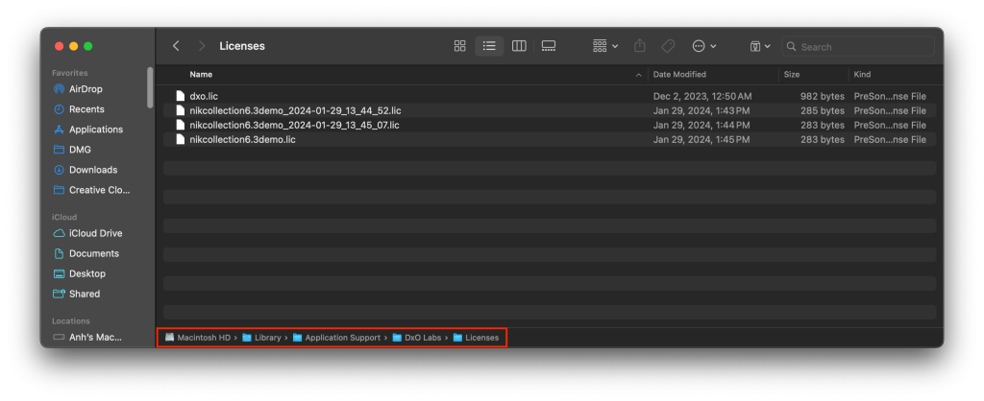The image size is (984, 401).
Task: Open the toolbar dropdown left of Search
Action: pyautogui.click(x=760, y=46)
